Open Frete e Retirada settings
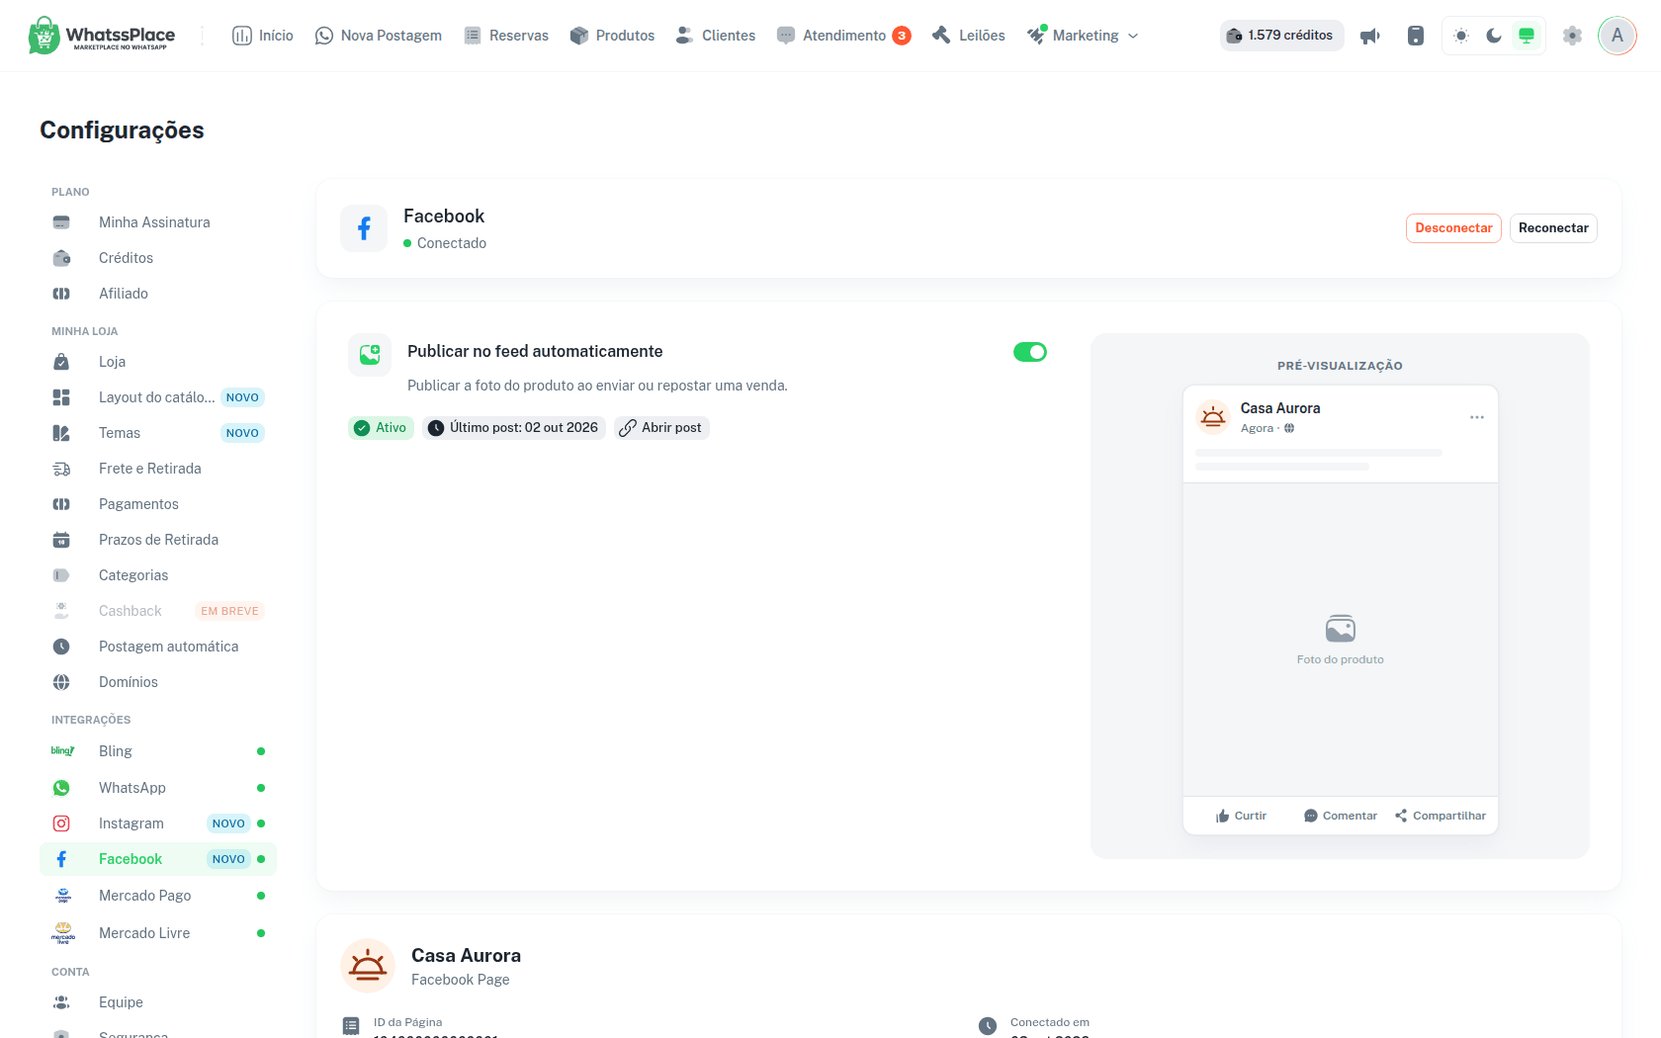 [x=158, y=469]
